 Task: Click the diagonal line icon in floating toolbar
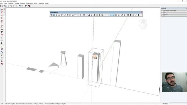136,15
